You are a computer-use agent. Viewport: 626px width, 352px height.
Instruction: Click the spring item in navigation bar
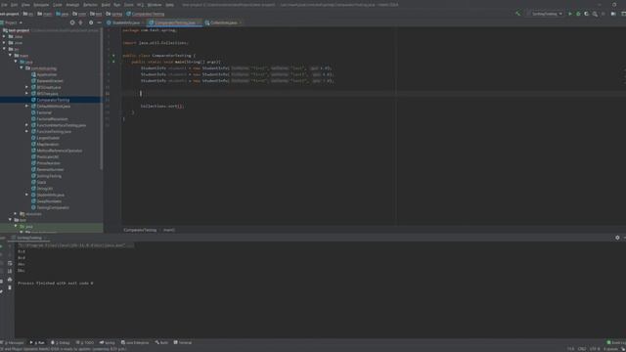(114, 14)
